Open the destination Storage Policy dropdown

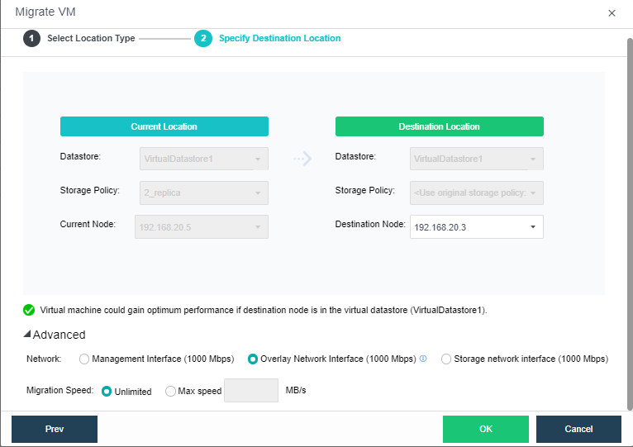click(x=476, y=193)
